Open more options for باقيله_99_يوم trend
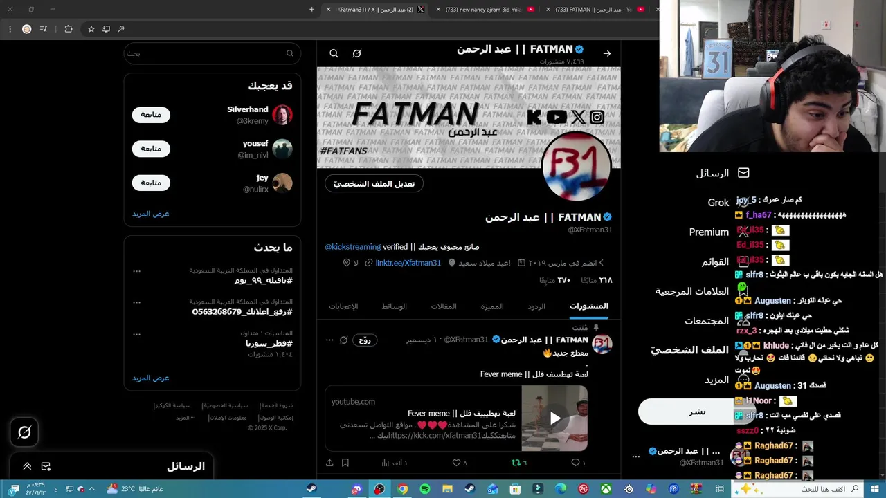This screenshot has width=886, height=498. [x=136, y=271]
